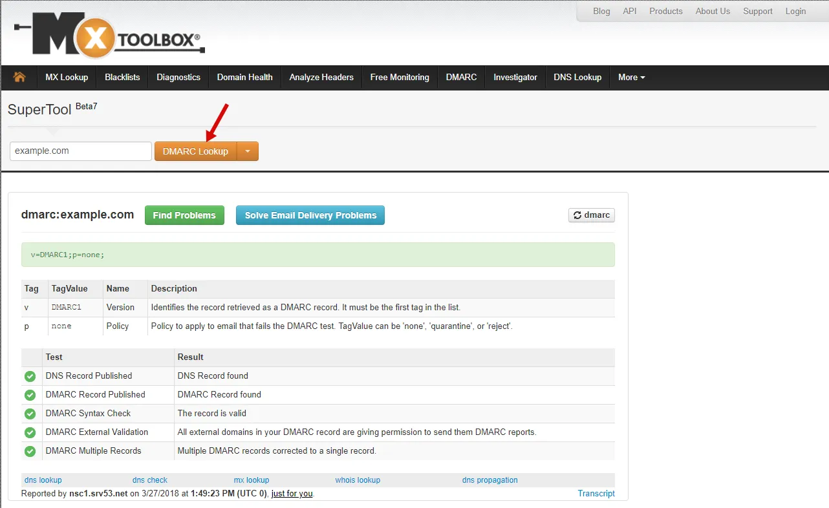Click the dmarc refresh button
The height and width of the screenshot is (508, 829).
pyautogui.click(x=591, y=215)
